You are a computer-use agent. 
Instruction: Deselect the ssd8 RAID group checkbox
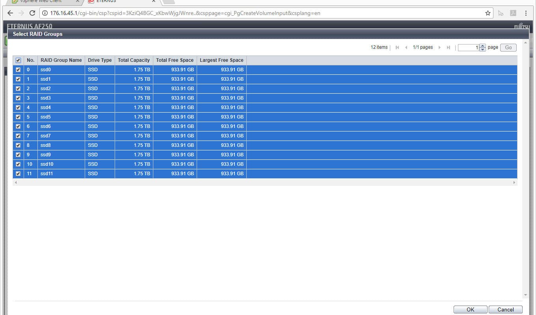point(18,145)
